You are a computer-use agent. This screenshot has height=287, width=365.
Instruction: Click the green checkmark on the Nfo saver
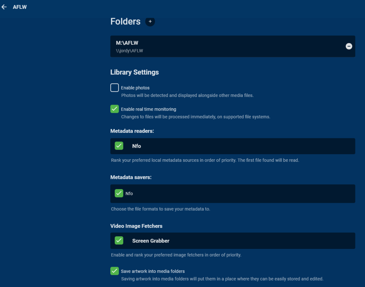(119, 193)
